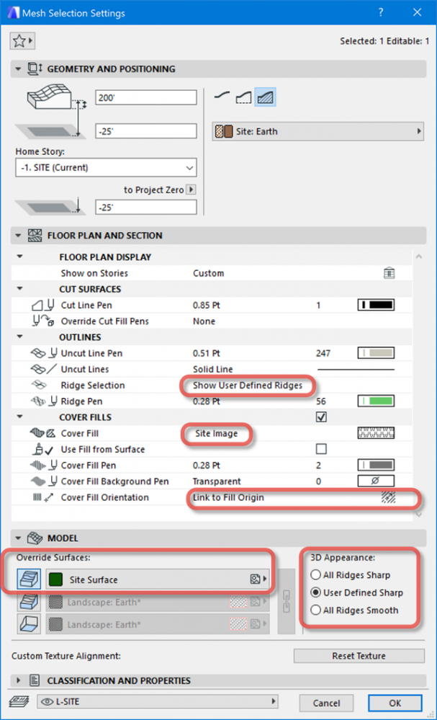This screenshot has width=437, height=720.
Task: Open the Site: Earth building material dropdown
Action: 317,131
